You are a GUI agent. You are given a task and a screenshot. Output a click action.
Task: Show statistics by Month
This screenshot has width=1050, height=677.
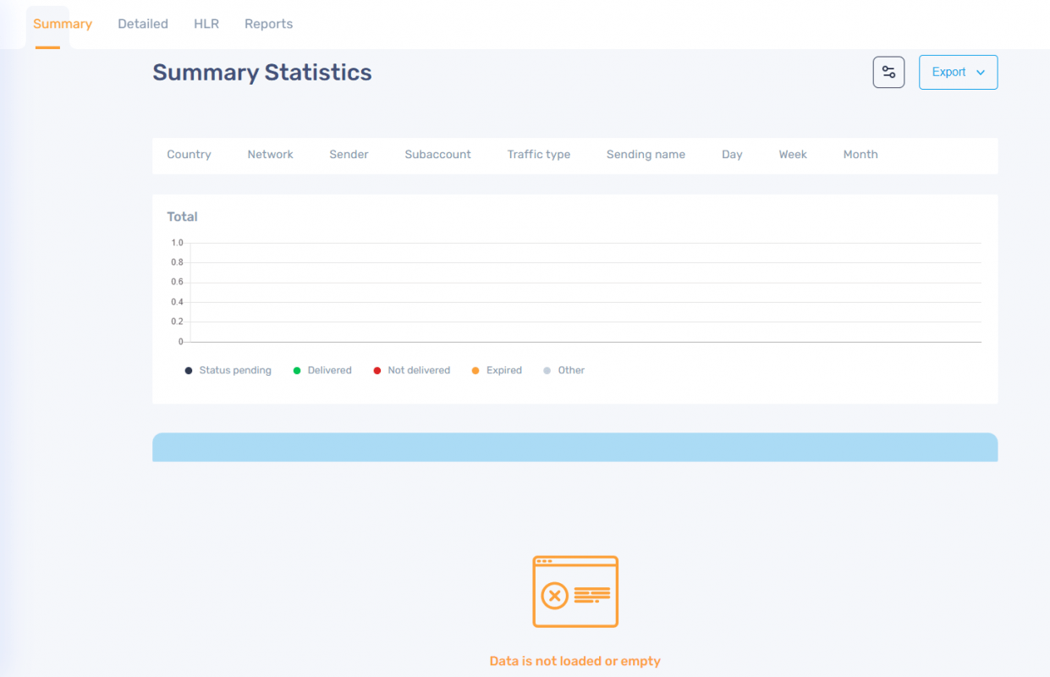click(860, 155)
